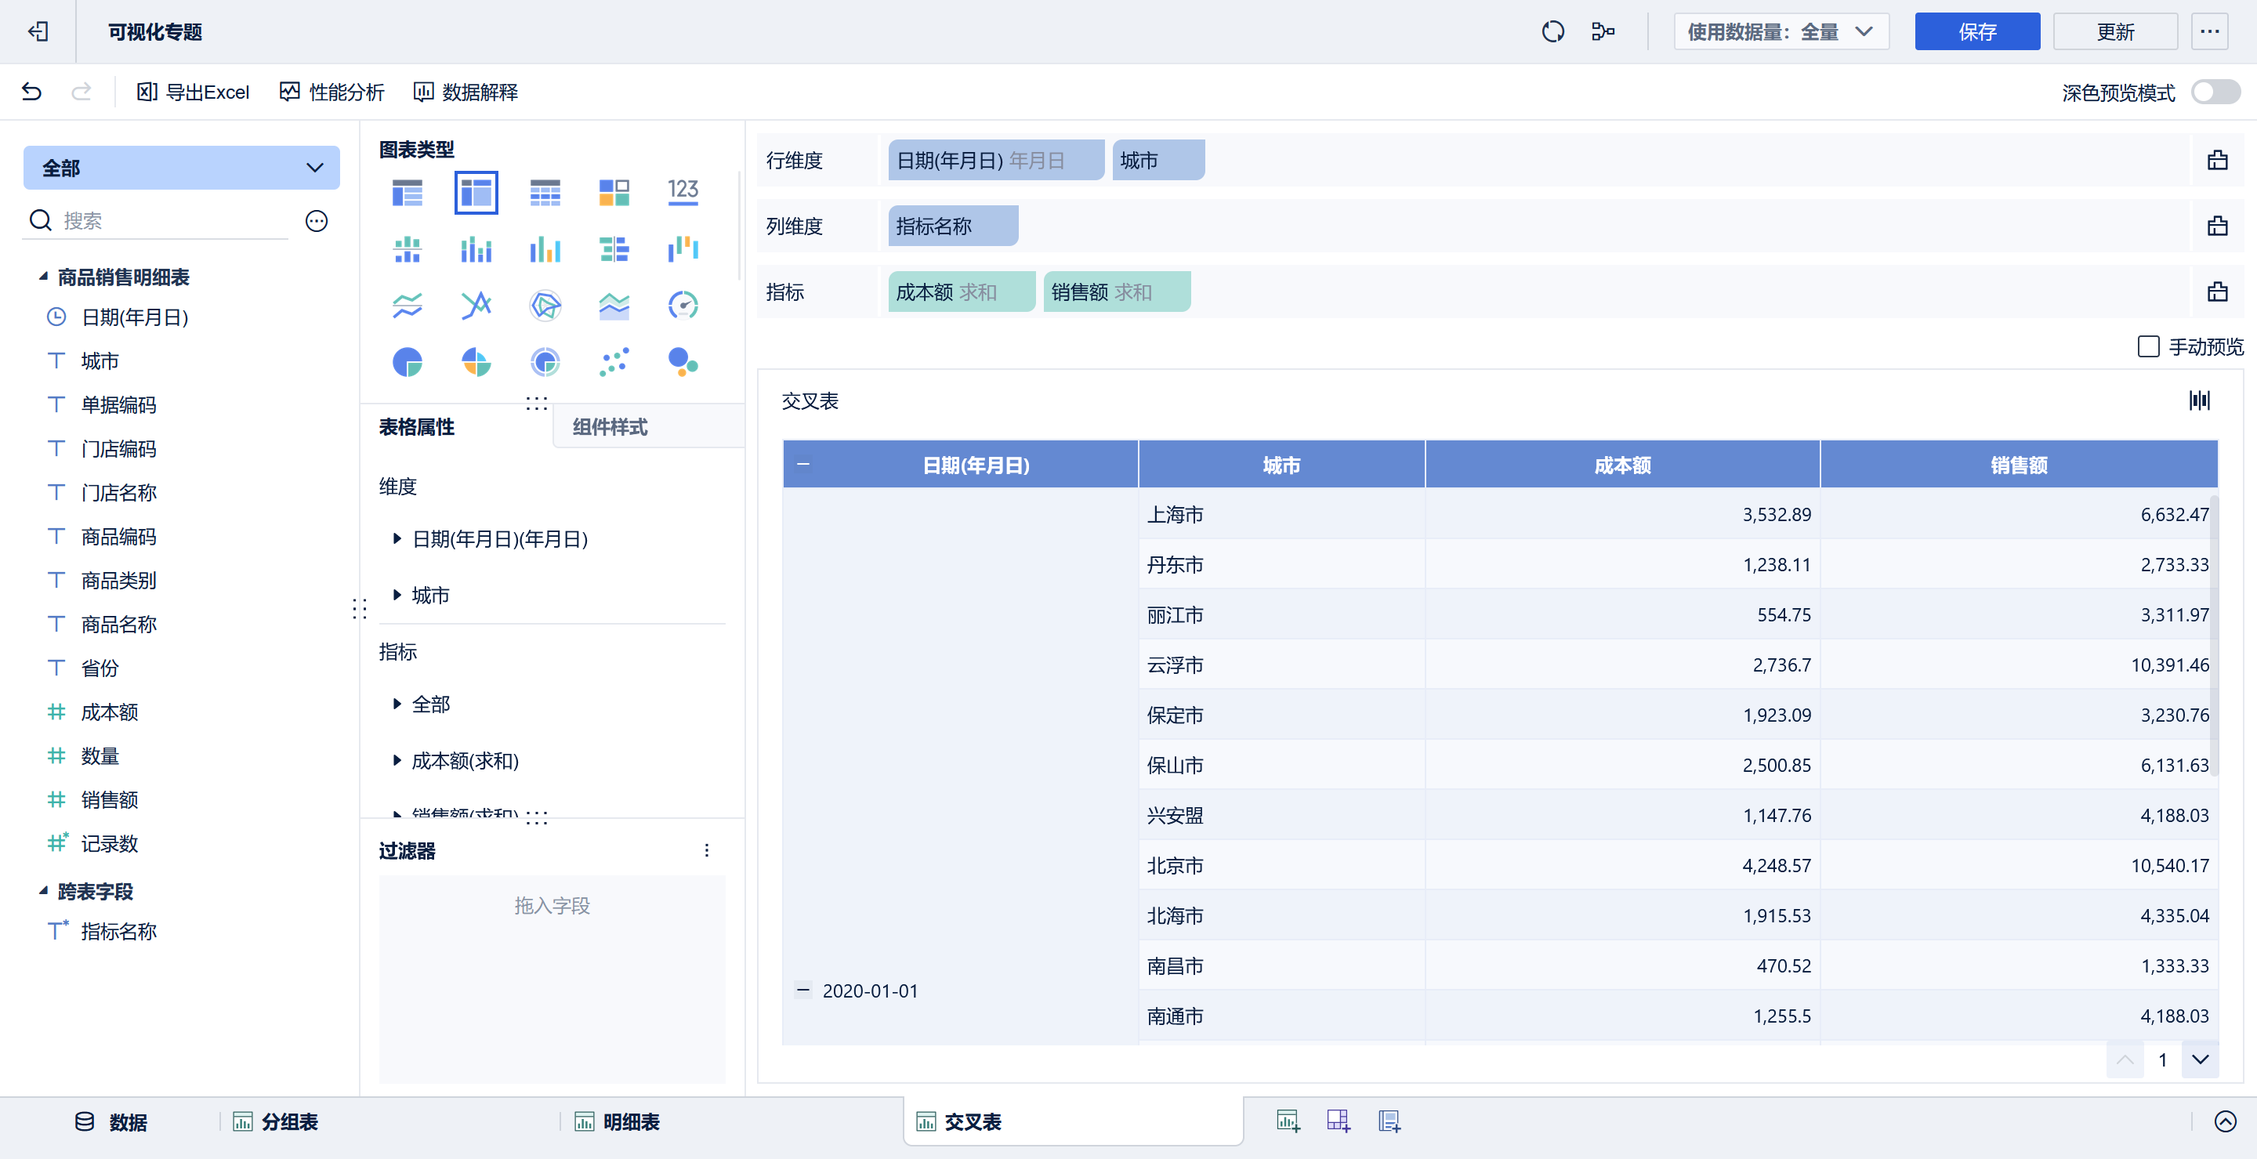Select the gauge dashboard chart icon
The width and height of the screenshot is (2257, 1159).
683,305
